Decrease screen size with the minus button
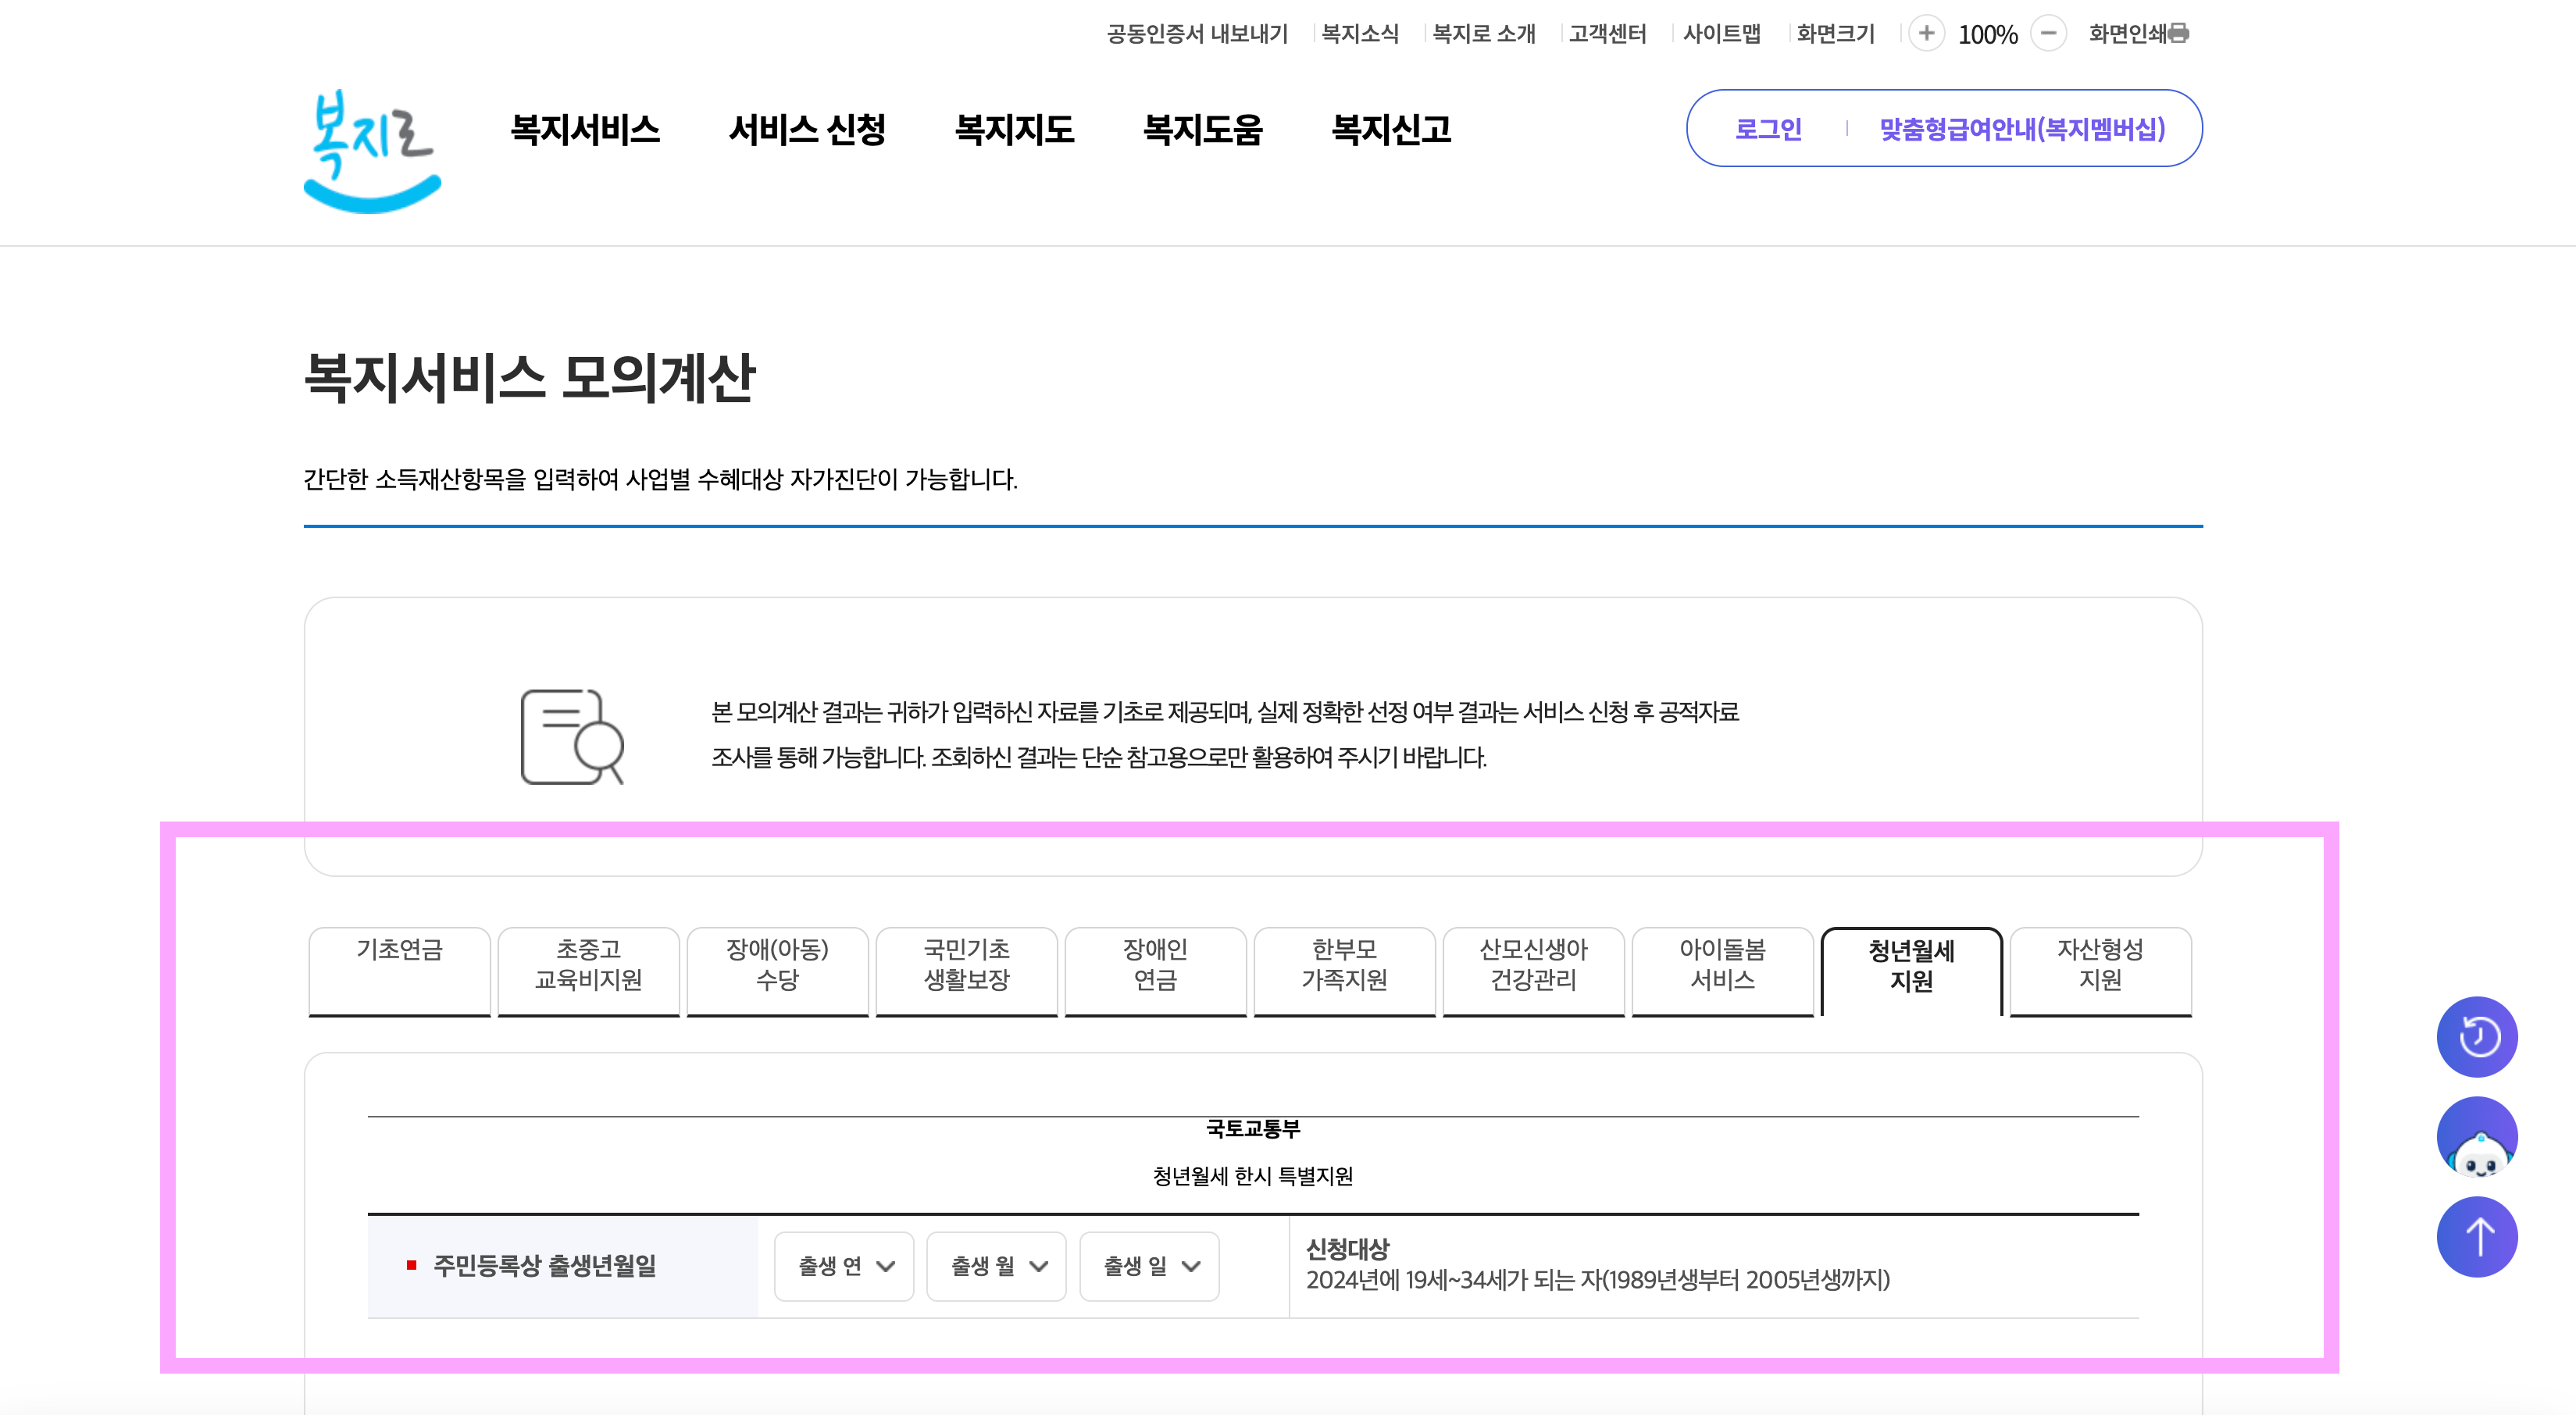The image size is (2576, 1415). pos(2048,33)
